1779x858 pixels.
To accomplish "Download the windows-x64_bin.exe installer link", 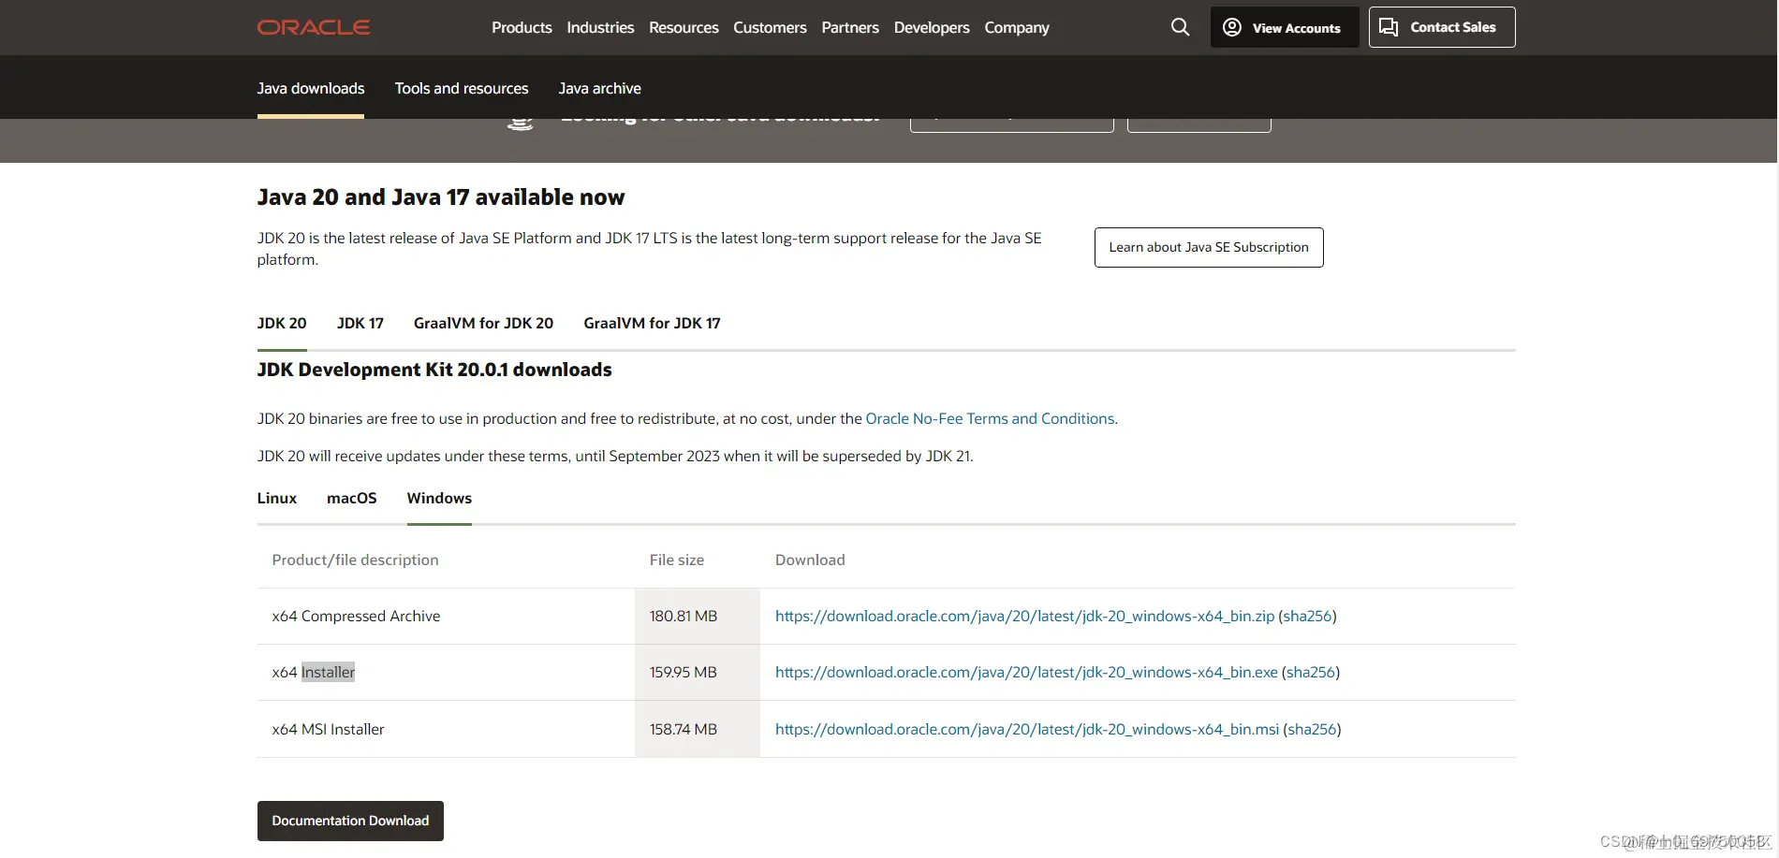I will [1026, 672].
